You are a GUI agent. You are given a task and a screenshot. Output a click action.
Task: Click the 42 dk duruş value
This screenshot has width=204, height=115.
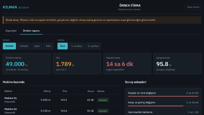(x=90, y=100)
